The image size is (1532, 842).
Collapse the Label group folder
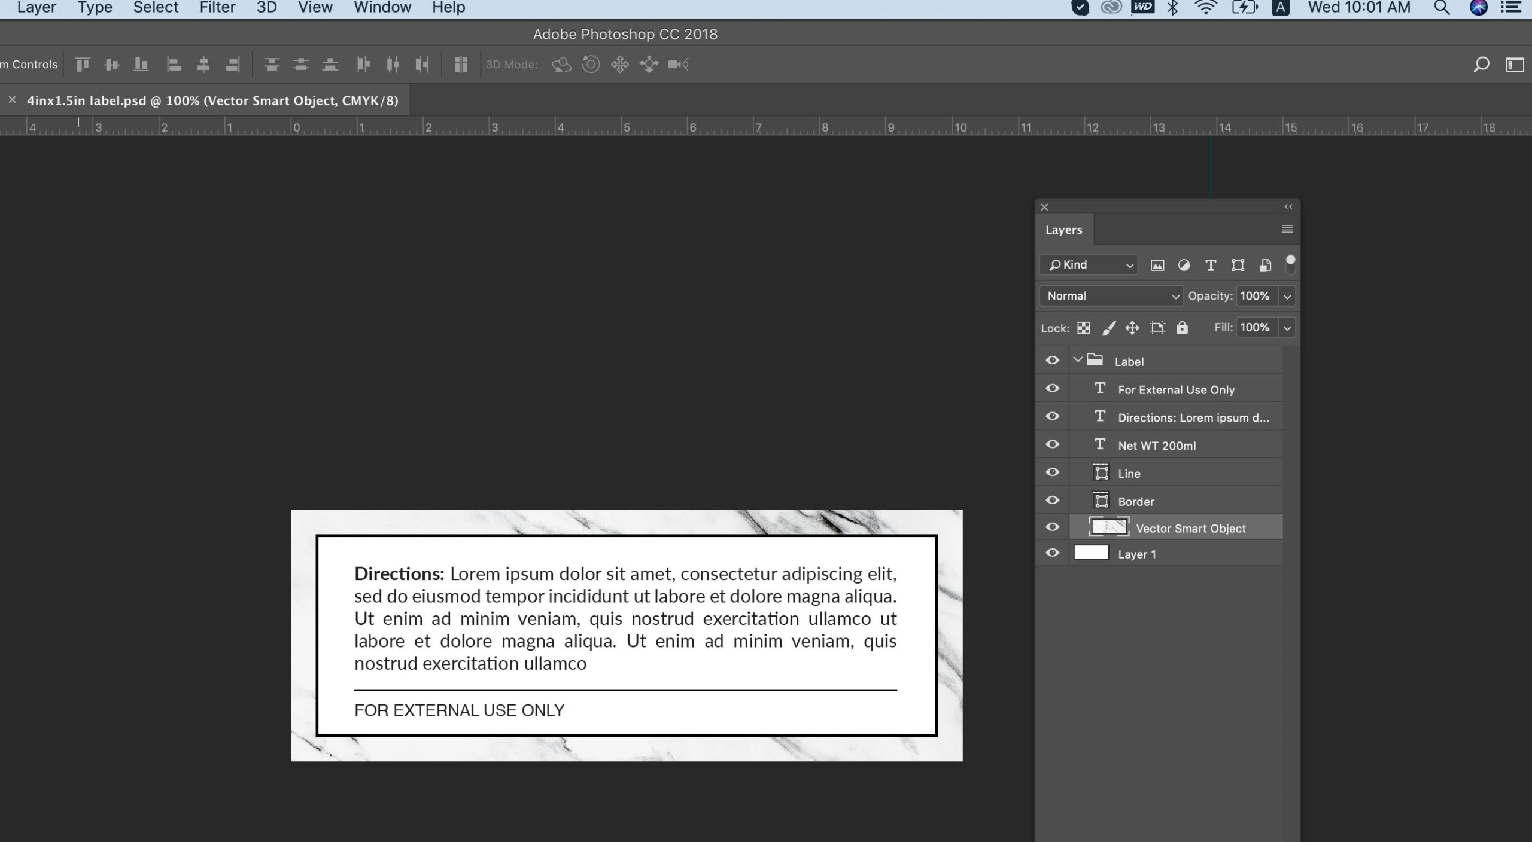(1078, 360)
